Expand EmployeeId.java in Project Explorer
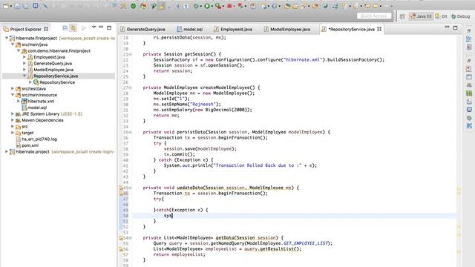This screenshot has width=475, height=267. pyautogui.click(x=24, y=57)
